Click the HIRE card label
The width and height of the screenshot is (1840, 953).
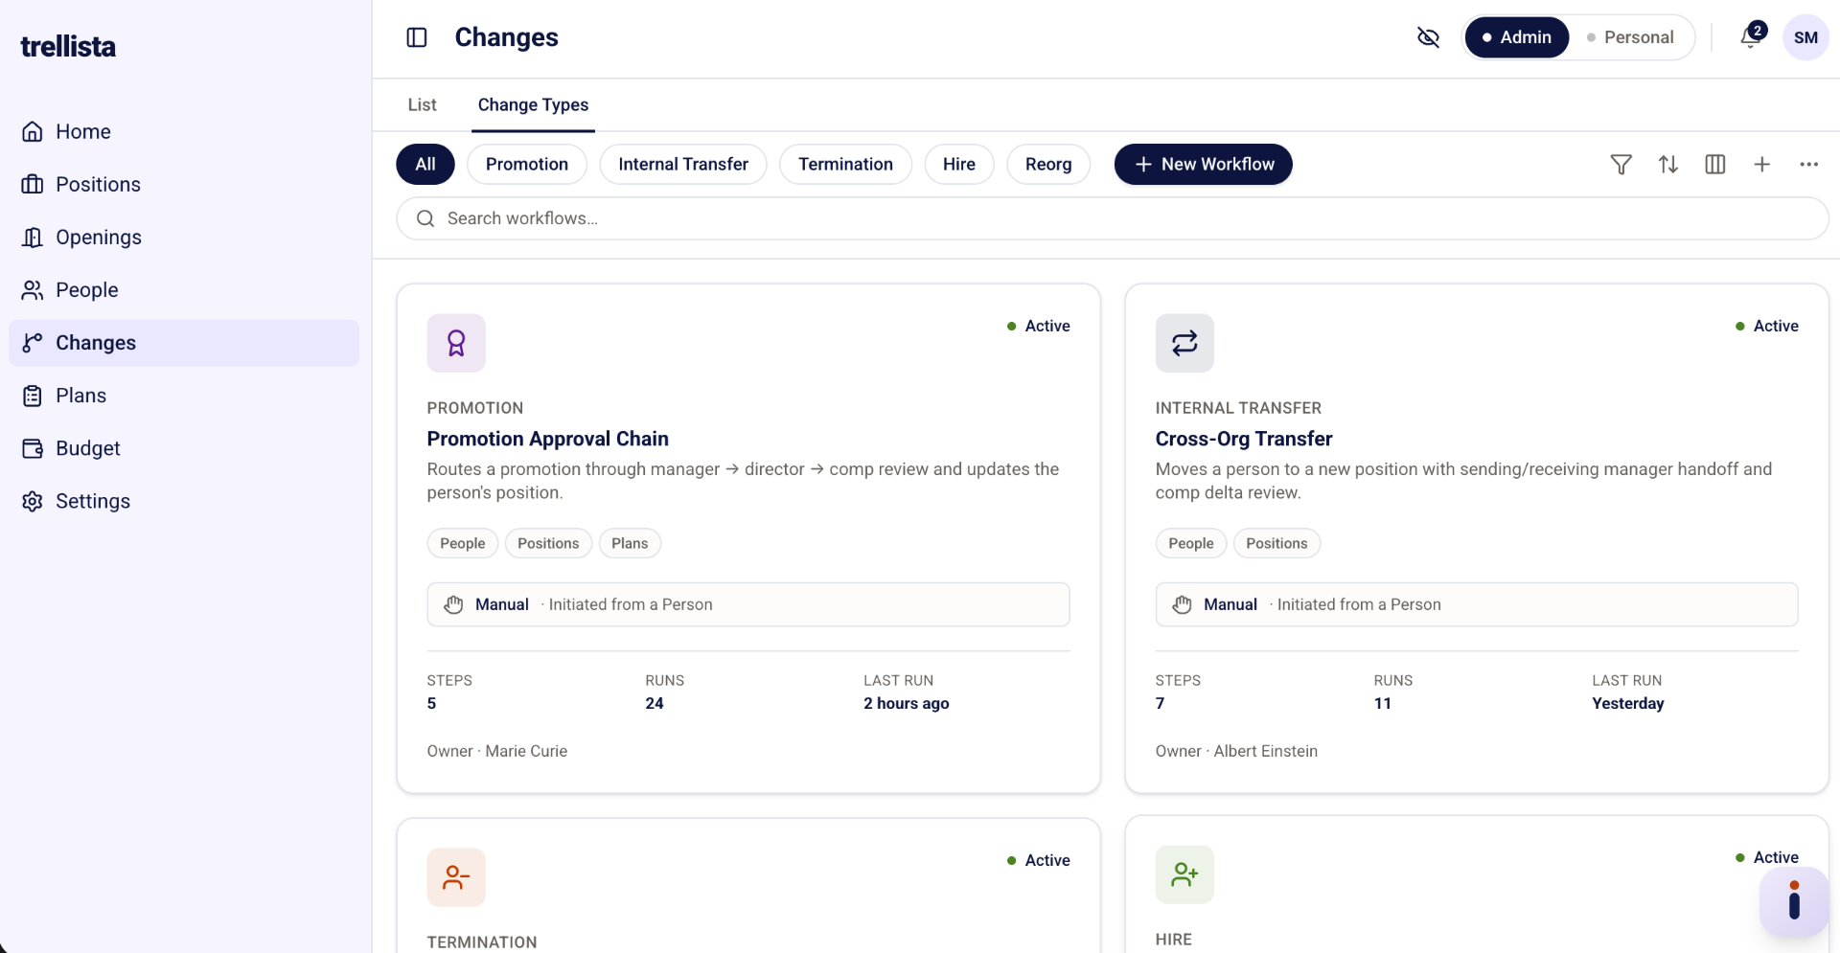coord(1174,940)
